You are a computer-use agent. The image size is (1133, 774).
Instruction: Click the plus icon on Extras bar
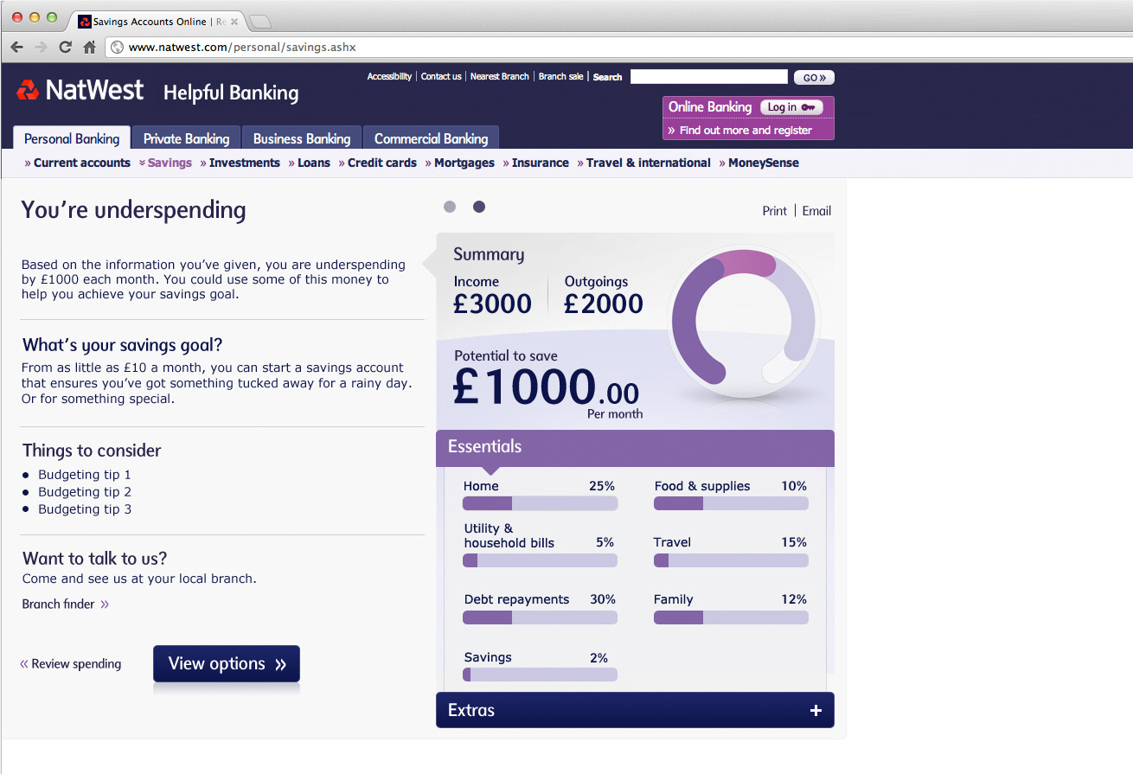815,711
